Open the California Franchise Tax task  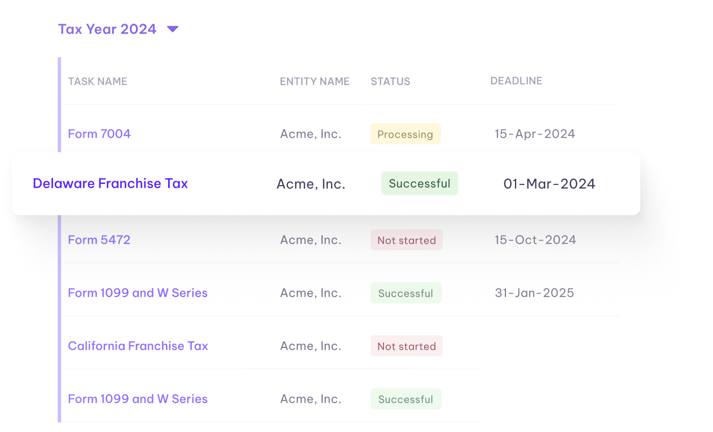[x=138, y=346]
